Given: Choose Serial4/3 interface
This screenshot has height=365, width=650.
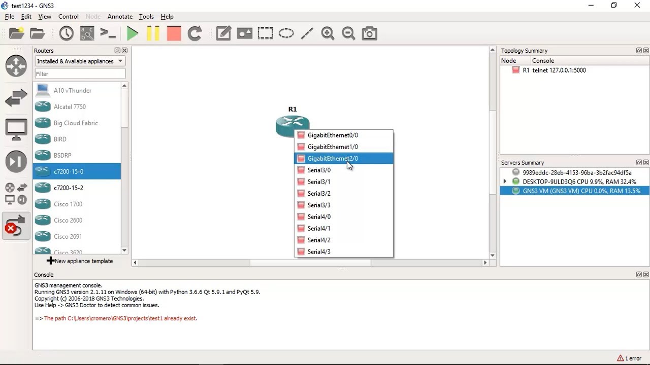Looking at the screenshot, I should click(x=344, y=252).
